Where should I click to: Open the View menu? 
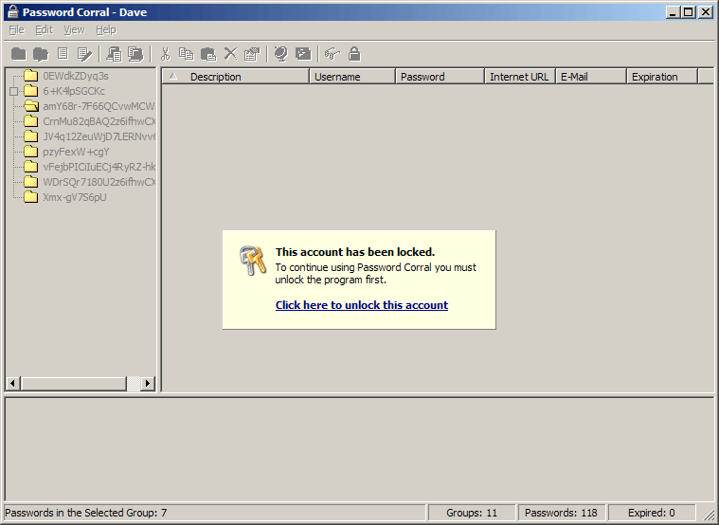(74, 29)
